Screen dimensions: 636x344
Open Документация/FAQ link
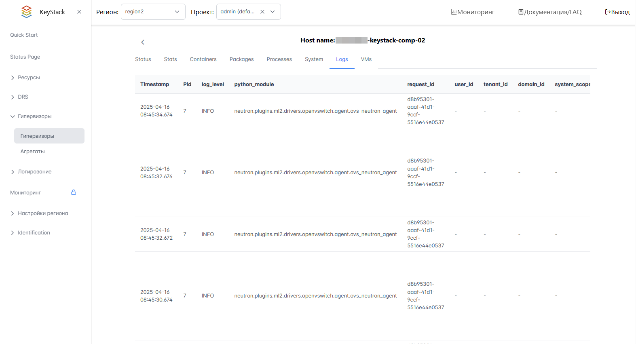550,12
